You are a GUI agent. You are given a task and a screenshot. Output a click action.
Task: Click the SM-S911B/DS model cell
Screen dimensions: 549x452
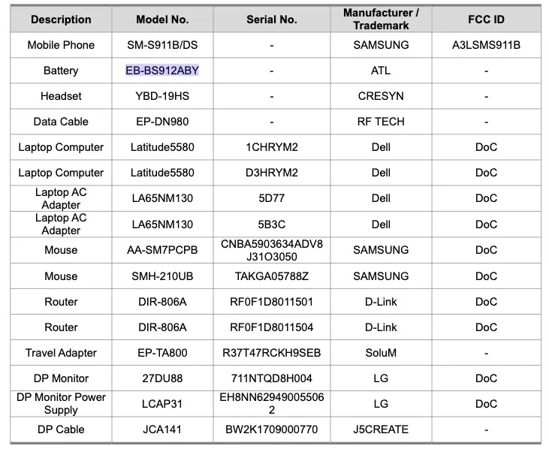[x=162, y=45]
